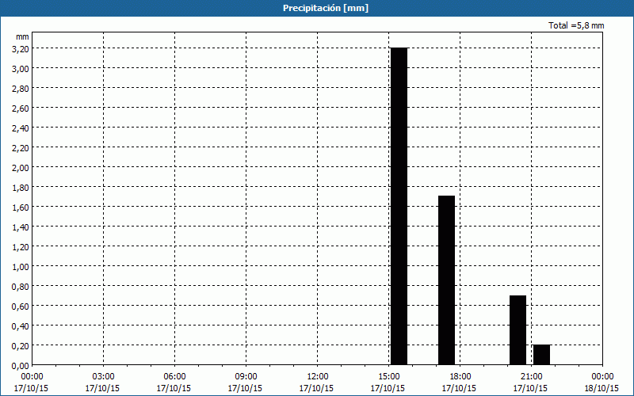634x396 pixels.
Task: Click the x-axis time label 18:00
Action: point(460,377)
